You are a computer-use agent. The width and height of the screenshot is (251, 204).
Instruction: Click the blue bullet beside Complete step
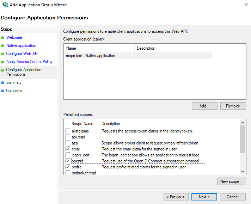[3, 91]
